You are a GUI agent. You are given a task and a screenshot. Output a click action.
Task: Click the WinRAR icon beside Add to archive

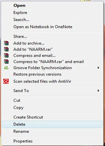point(6,43)
